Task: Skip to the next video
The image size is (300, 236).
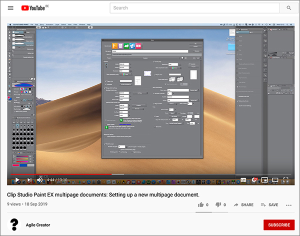Action: [x=29, y=179]
